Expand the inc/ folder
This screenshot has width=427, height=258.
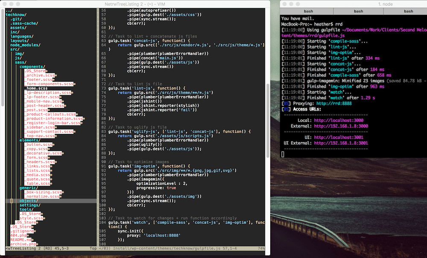(15, 32)
